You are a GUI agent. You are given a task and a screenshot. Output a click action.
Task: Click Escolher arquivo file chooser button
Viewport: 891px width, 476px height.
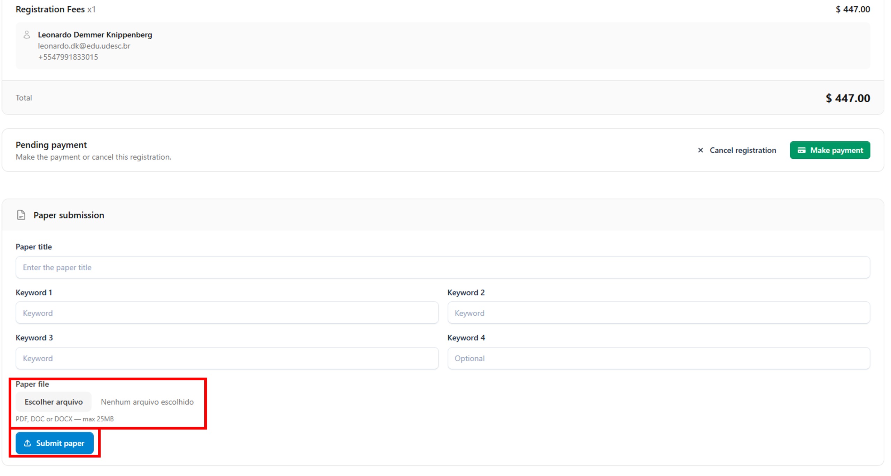pyautogui.click(x=54, y=402)
